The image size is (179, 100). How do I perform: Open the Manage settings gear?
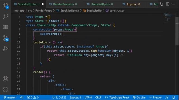point(5,89)
